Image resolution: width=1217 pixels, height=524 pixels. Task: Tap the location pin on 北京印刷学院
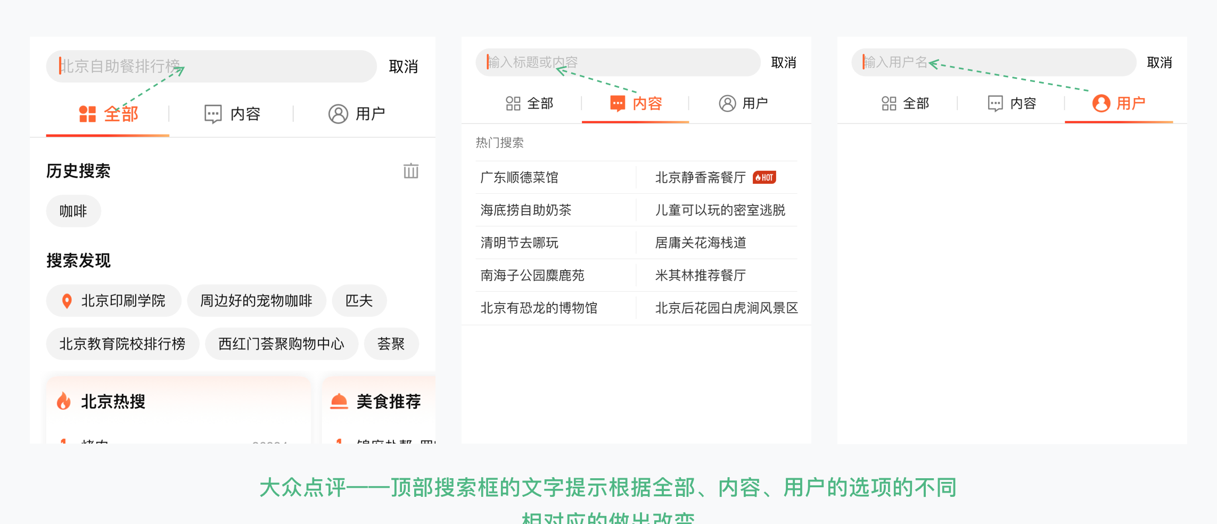pos(67,301)
